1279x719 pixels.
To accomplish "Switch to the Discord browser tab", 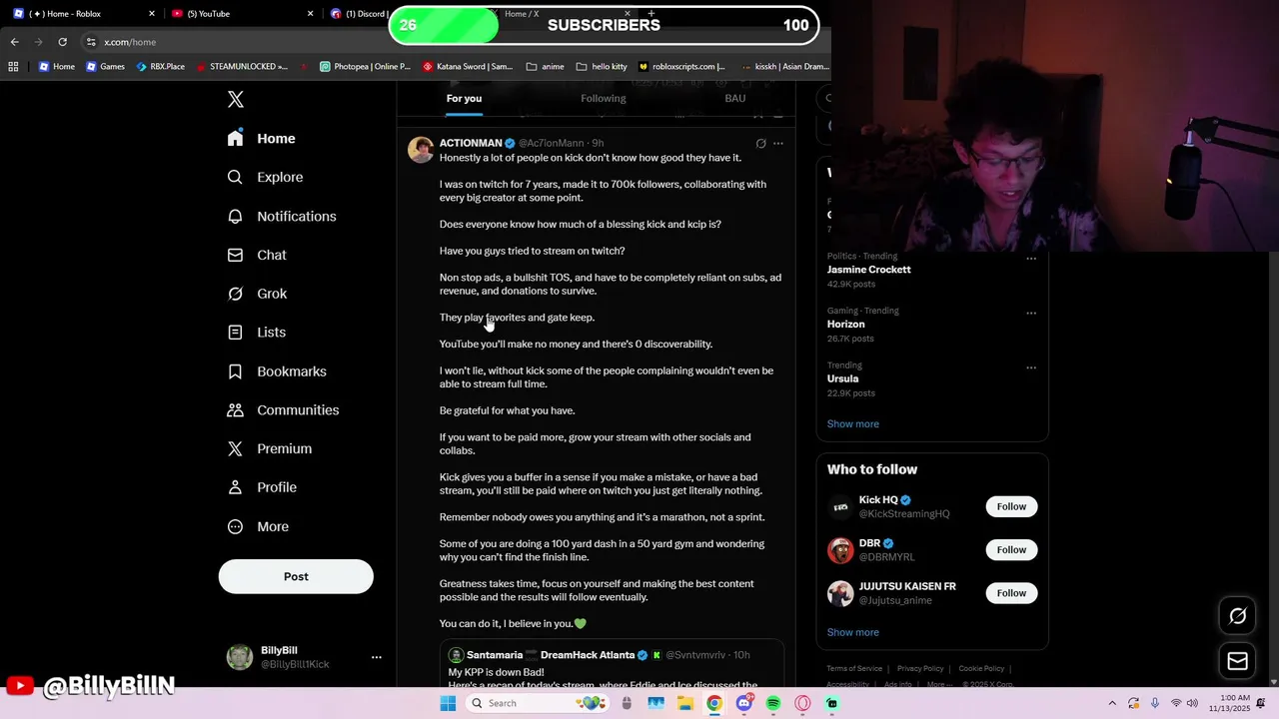I will (x=358, y=14).
